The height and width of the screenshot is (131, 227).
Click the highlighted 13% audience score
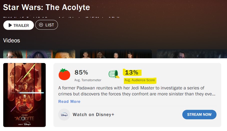[x=132, y=72]
